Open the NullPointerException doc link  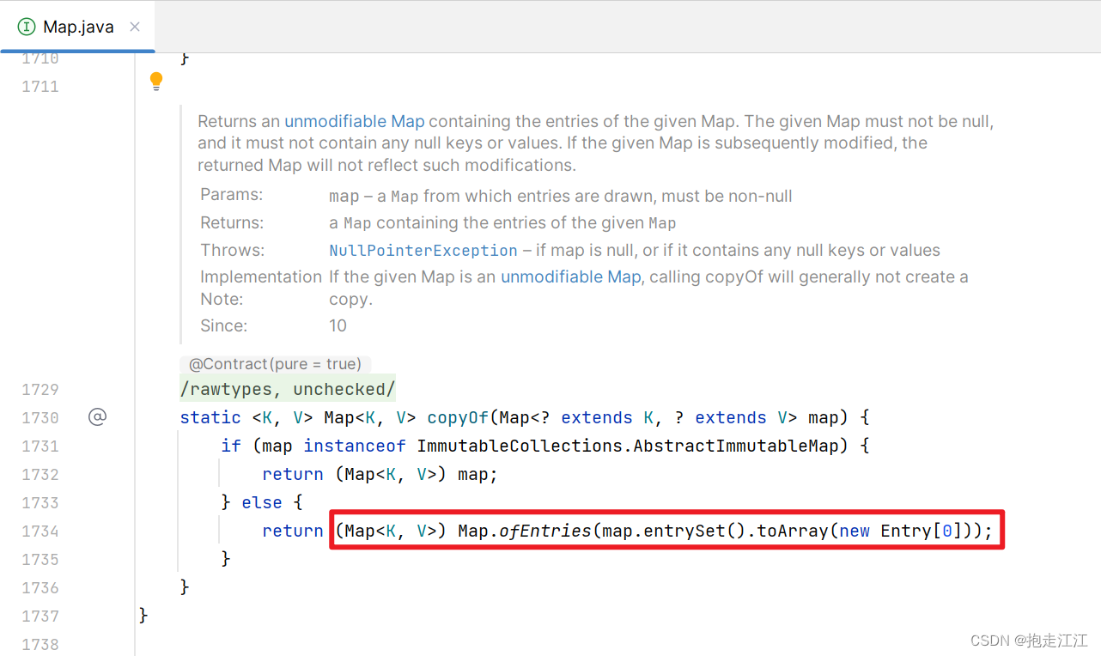click(423, 251)
